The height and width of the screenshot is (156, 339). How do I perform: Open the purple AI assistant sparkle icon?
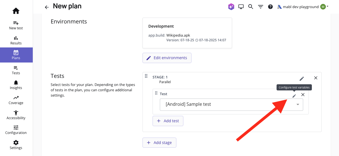click(x=231, y=7)
